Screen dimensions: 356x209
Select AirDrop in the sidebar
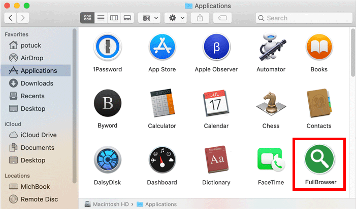37,58
